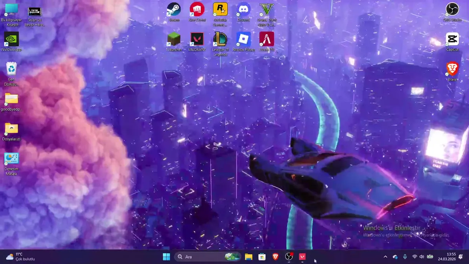Open Brave from the taskbar
The height and width of the screenshot is (264, 469).
pos(276,257)
